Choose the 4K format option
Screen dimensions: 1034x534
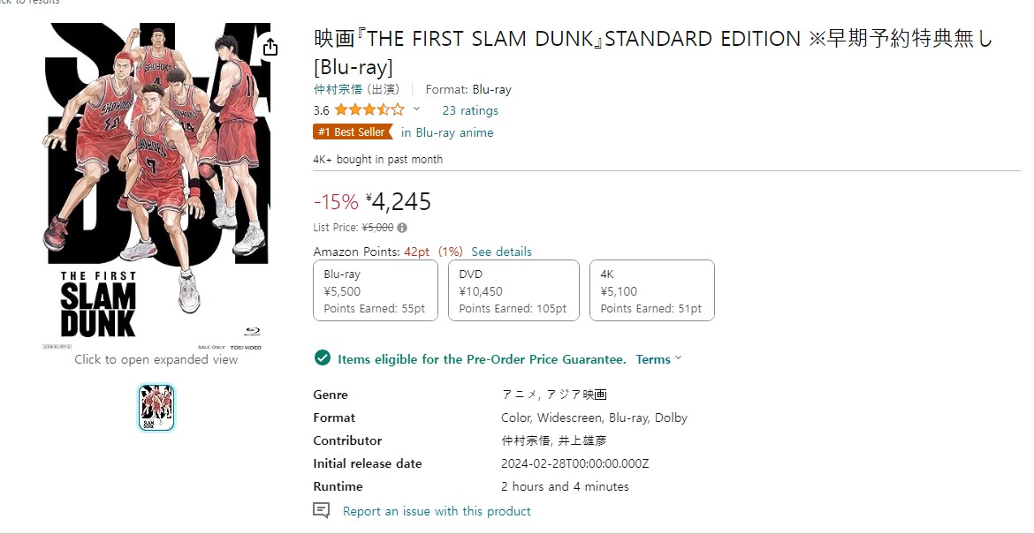(651, 290)
